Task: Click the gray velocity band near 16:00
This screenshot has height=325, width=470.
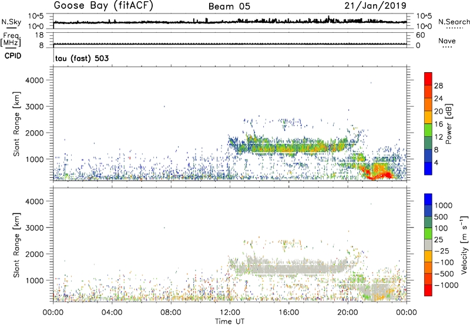Action: [x=289, y=269]
